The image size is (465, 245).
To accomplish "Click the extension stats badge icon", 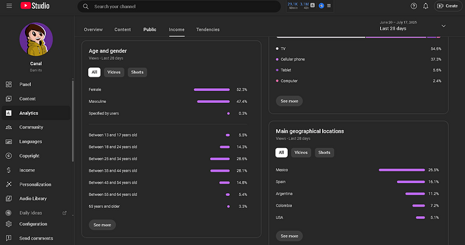I will (313, 5).
